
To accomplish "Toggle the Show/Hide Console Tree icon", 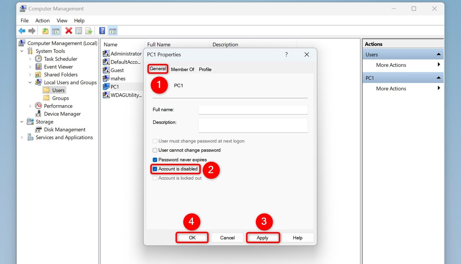I will [56, 31].
